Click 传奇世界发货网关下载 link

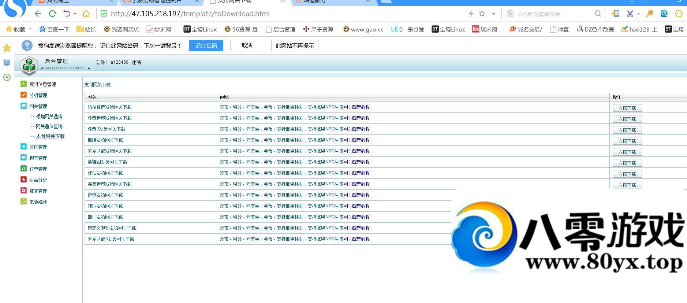point(109,118)
